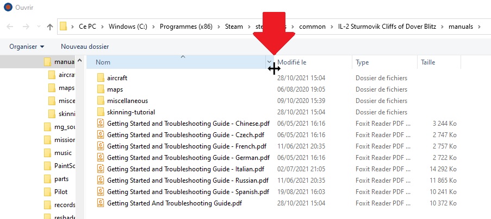Select Getting Started And Troubleshooting Guide.pdf icon

pos(101,203)
